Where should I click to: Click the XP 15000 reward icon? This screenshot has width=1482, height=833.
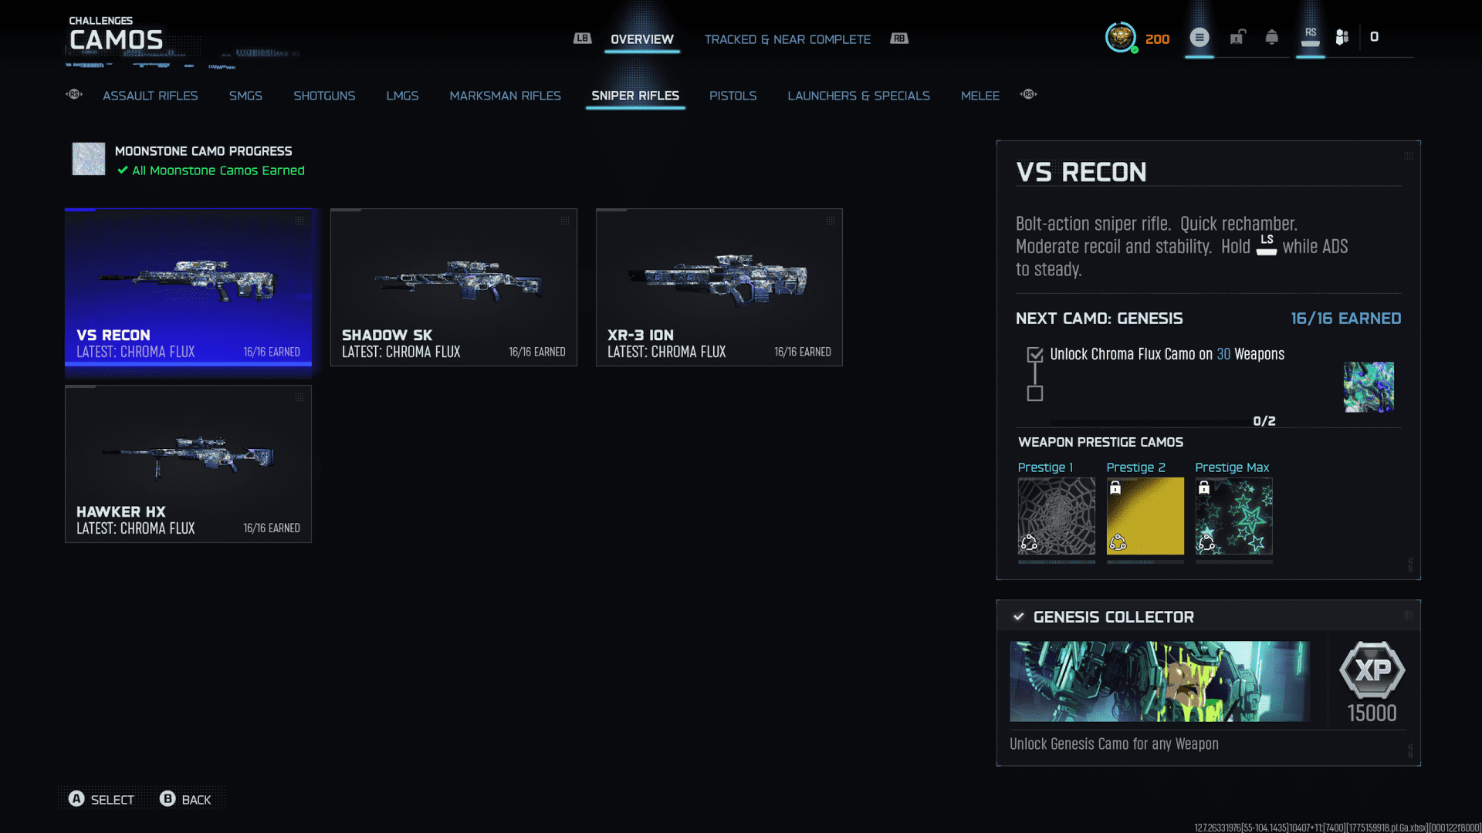1372,669
